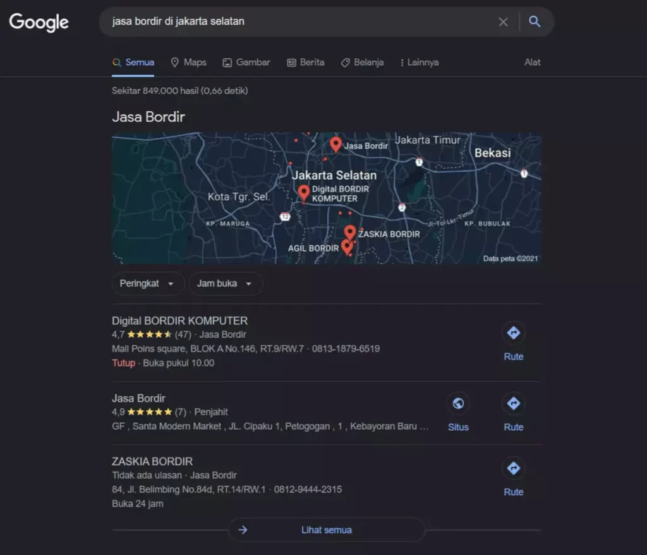The height and width of the screenshot is (555, 647).
Task: Click the Jasa Bordir section heading
Action: click(x=148, y=117)
